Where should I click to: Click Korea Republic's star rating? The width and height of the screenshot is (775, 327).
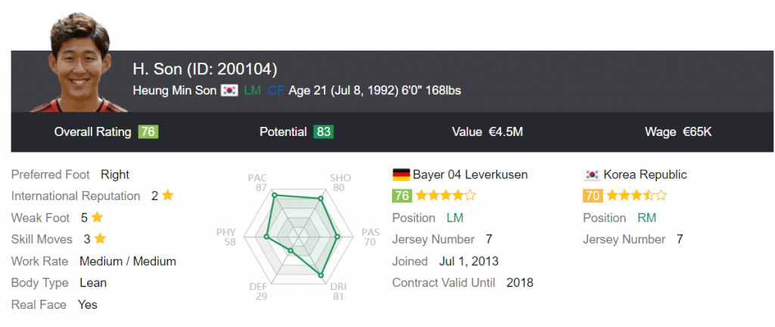(636, 196)
